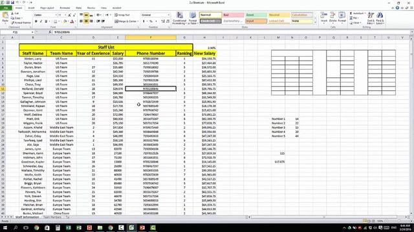Decrease decimal places

(x=168, y=21)
